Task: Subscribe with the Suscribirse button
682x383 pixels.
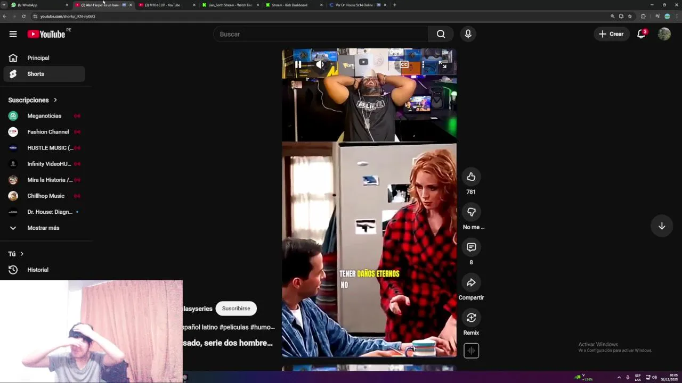Action: 236,309
